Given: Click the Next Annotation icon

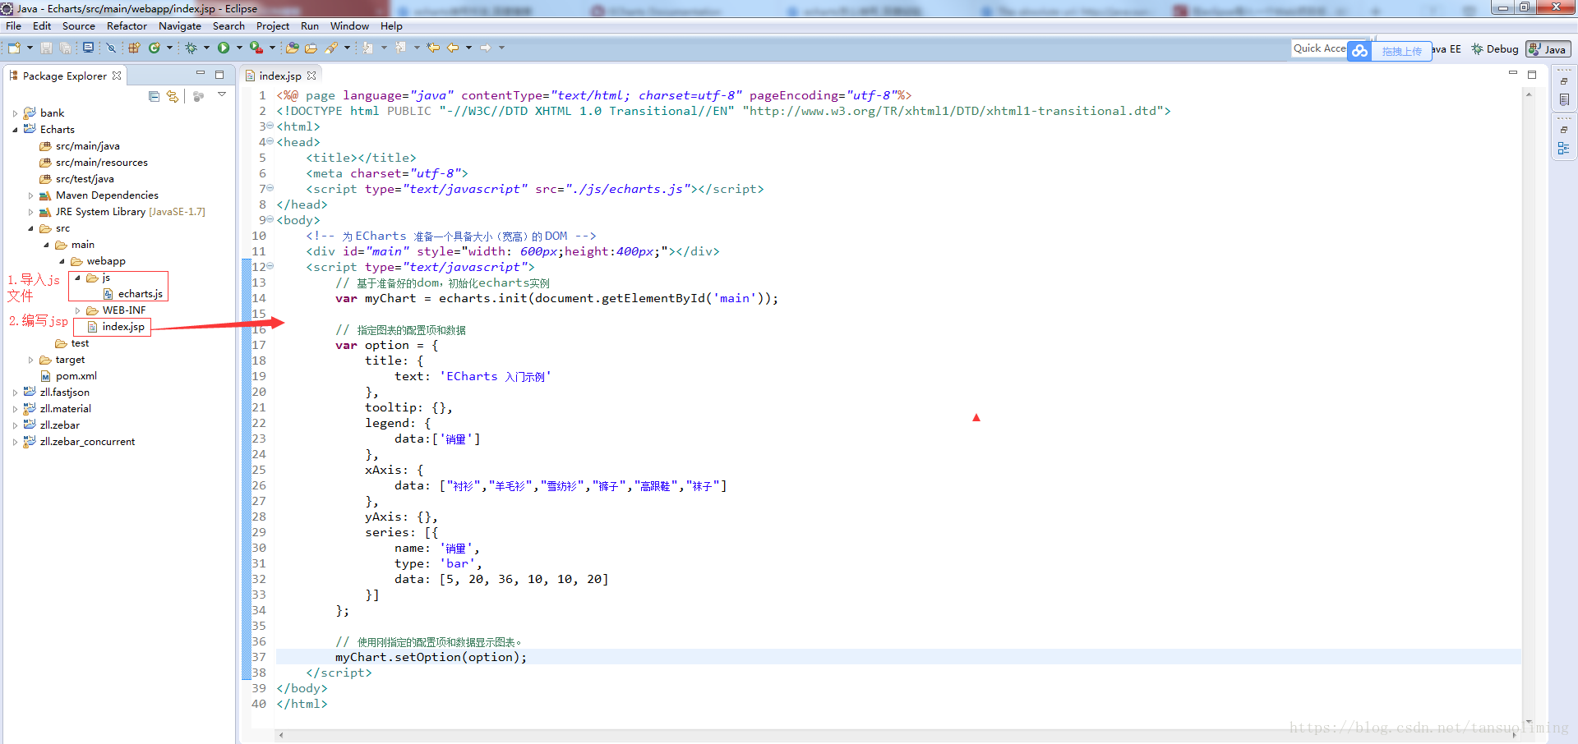Looking at the screenshot, I should [367, 48].
